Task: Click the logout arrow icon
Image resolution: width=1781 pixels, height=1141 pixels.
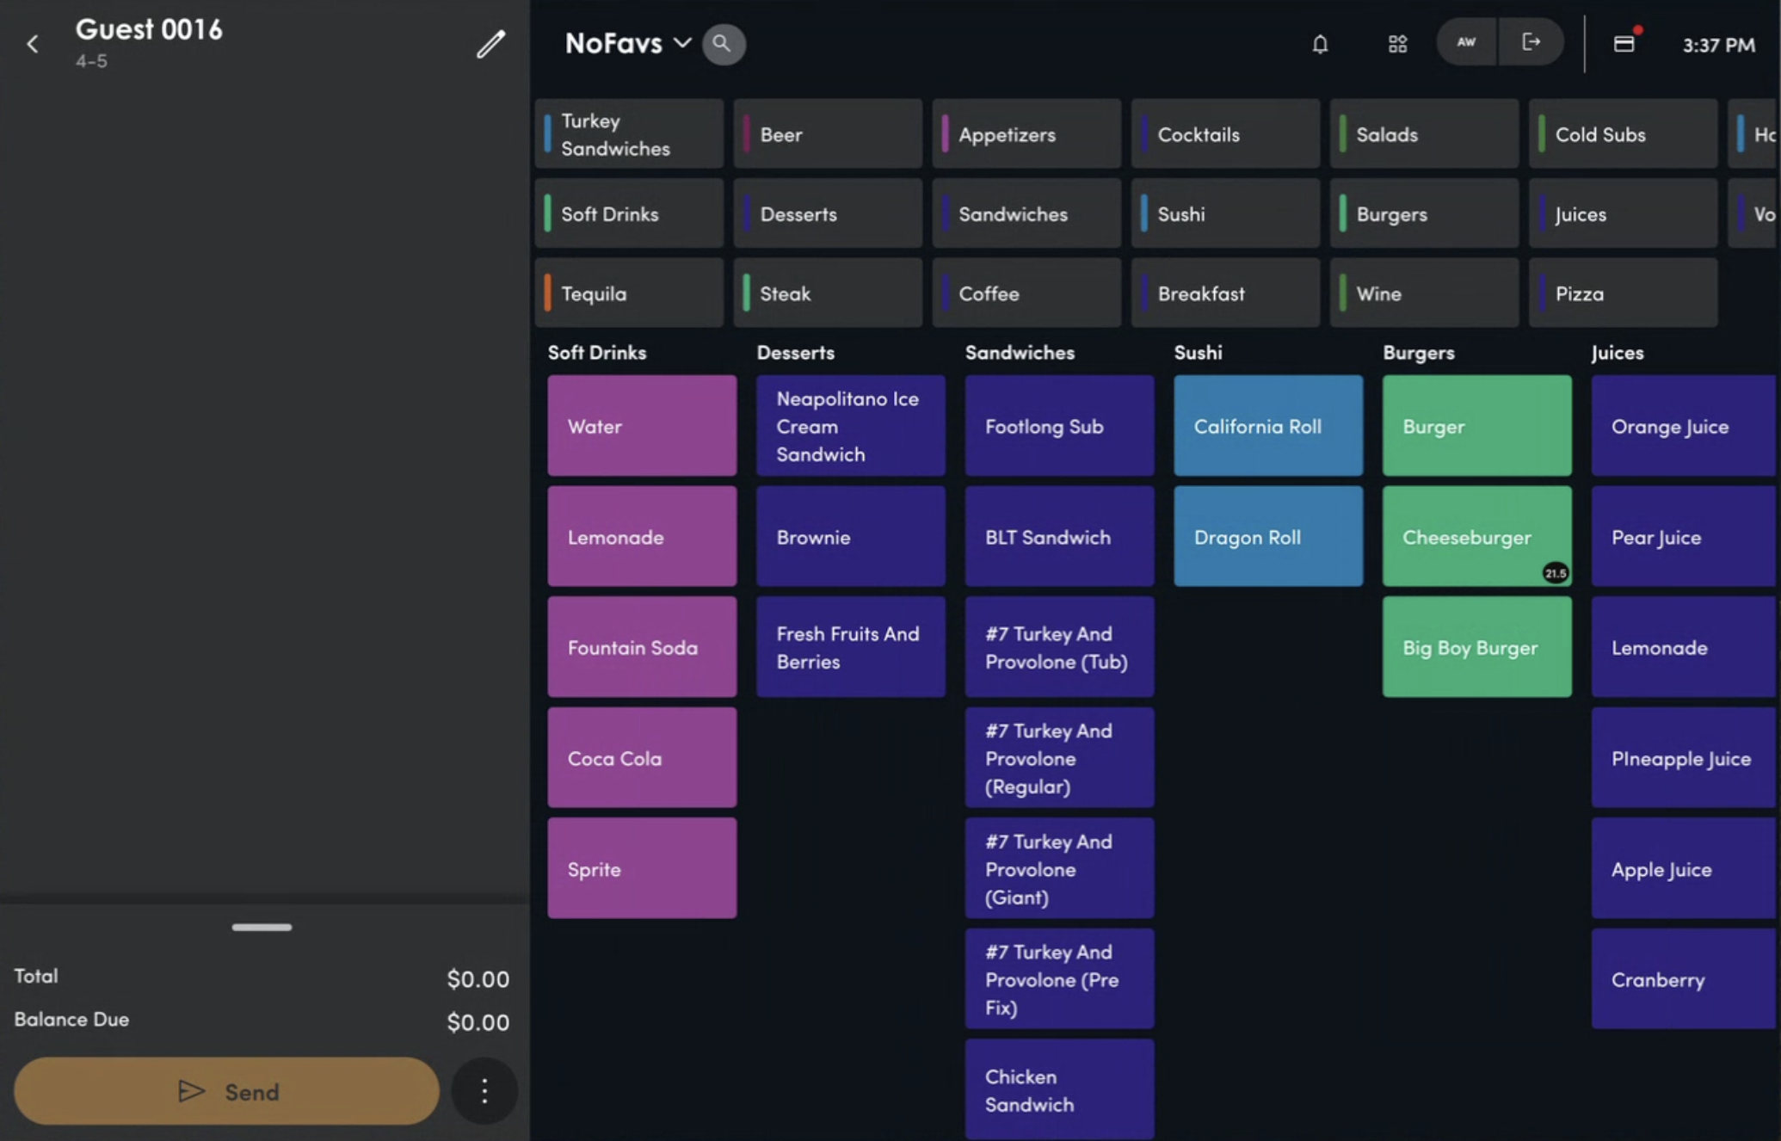Action: coord(1531,42)
